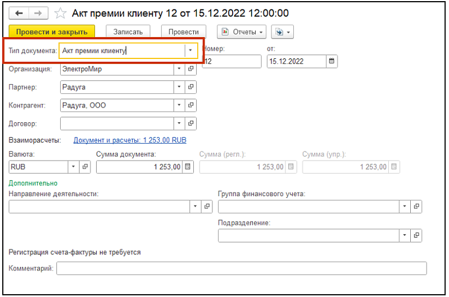
Task: Open the Организация ЭлектроМир record
Action: coord(191,69)
